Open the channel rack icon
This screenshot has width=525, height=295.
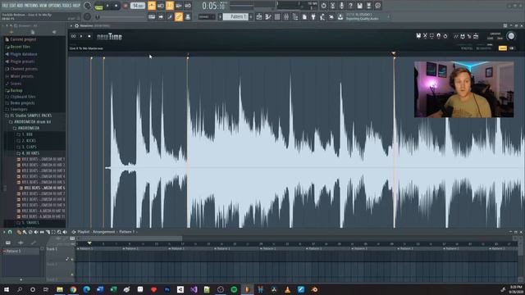coord(277,16)
